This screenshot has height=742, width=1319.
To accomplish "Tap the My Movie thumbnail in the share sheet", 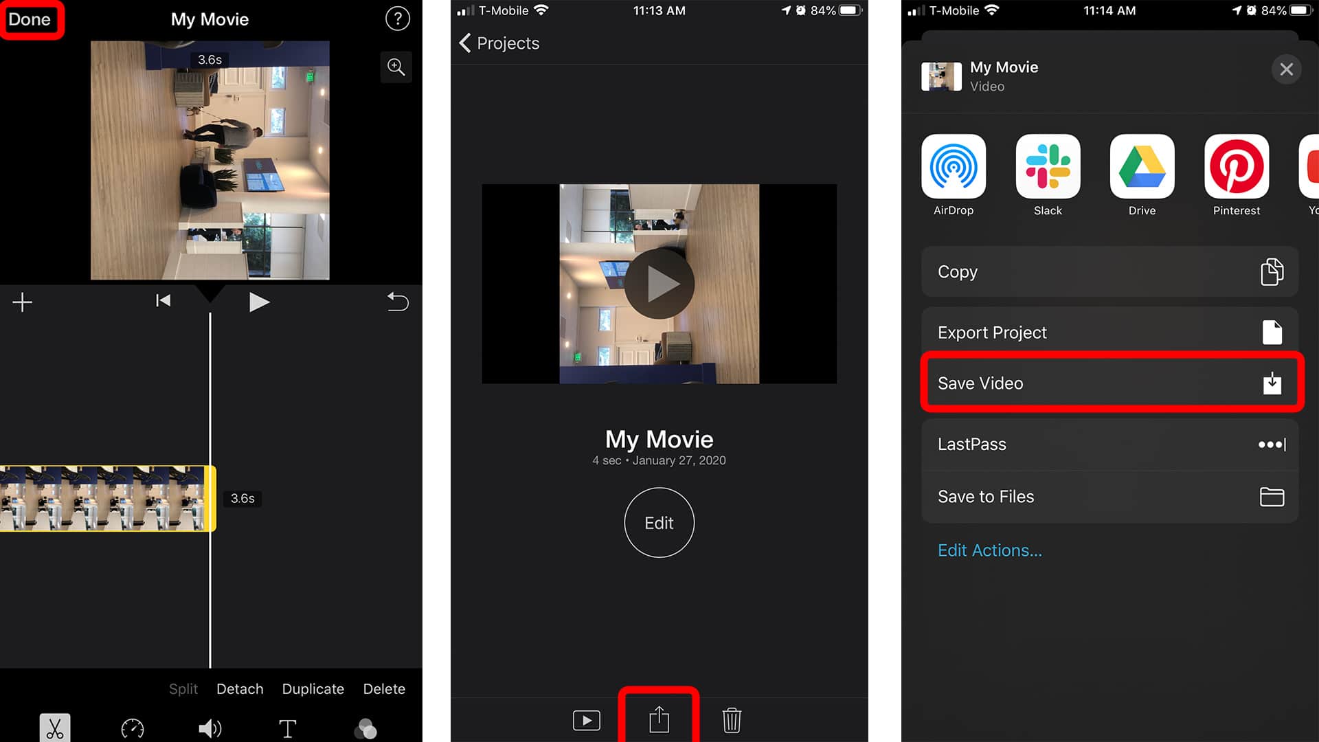I will 941,76.
